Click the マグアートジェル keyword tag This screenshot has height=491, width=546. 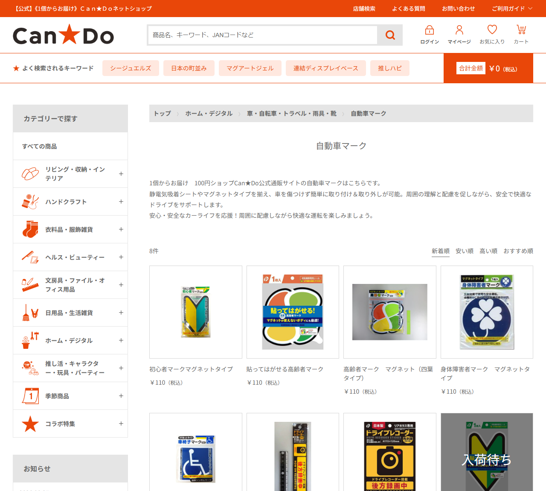(x=250, y=68)
